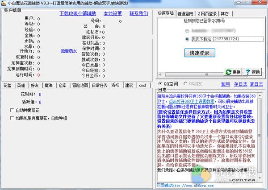268x190 pixels.
Task: Click the 存日志 link
Action: [x=240, y=84]
